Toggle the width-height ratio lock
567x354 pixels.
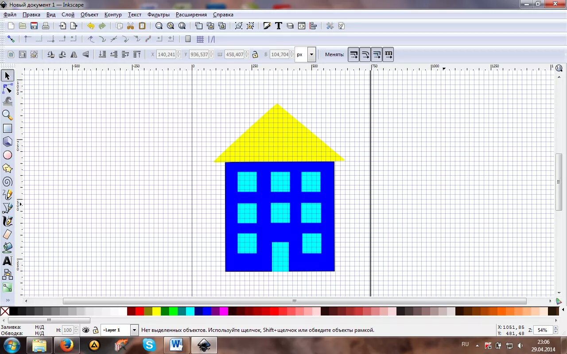(255, 54)
